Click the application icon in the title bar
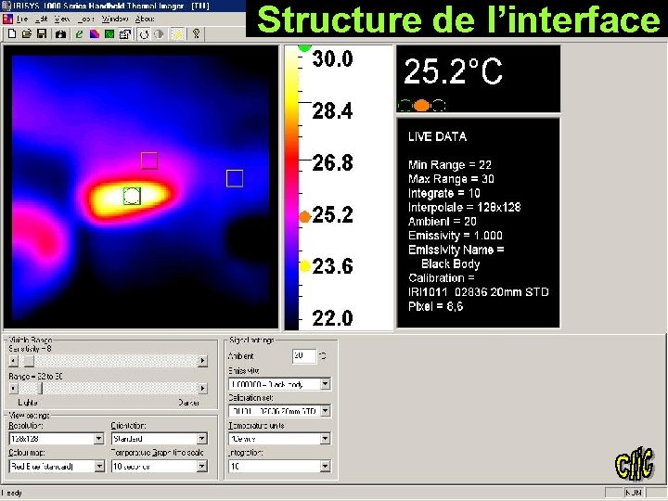 [x=6, y=6]
